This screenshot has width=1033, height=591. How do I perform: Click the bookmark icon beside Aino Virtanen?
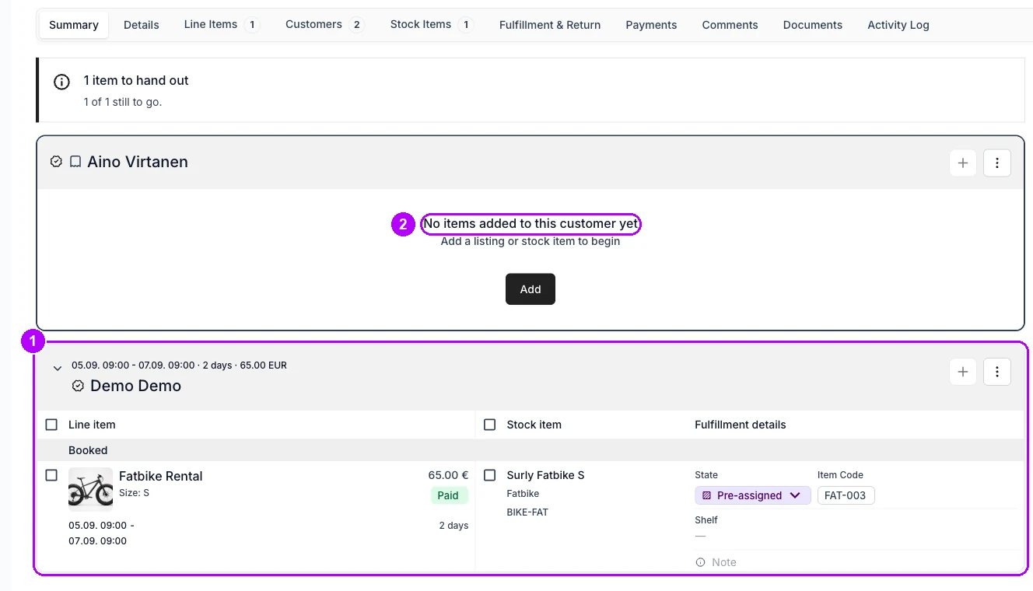(x=75, y=162)
